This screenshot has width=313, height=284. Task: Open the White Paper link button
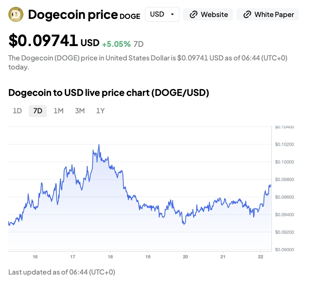[267, 15]
